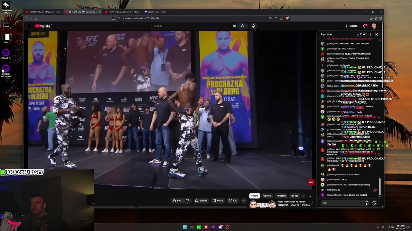412x231 pixels.
Task: Open the system volume control
Action: click(x=392, y=227)
